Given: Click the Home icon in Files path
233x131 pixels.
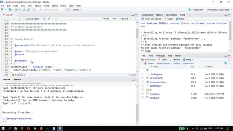Looking at the screenshot, I should click(146, 63).
